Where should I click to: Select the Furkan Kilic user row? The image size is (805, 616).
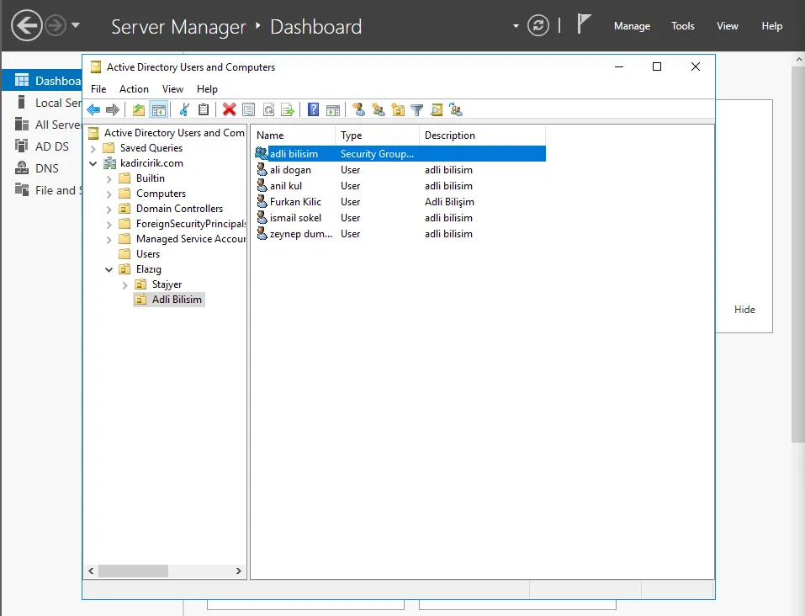400,201
